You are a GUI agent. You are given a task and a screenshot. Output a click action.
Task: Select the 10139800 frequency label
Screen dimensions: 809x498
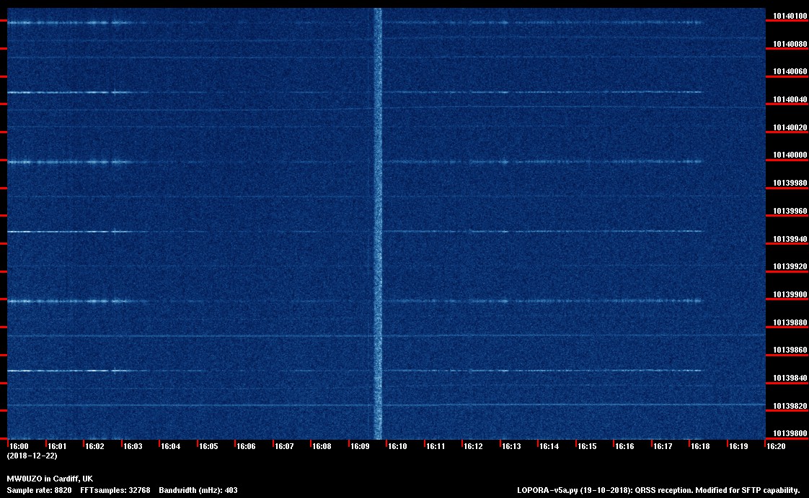pyautogui.click(x=790, y=433)
